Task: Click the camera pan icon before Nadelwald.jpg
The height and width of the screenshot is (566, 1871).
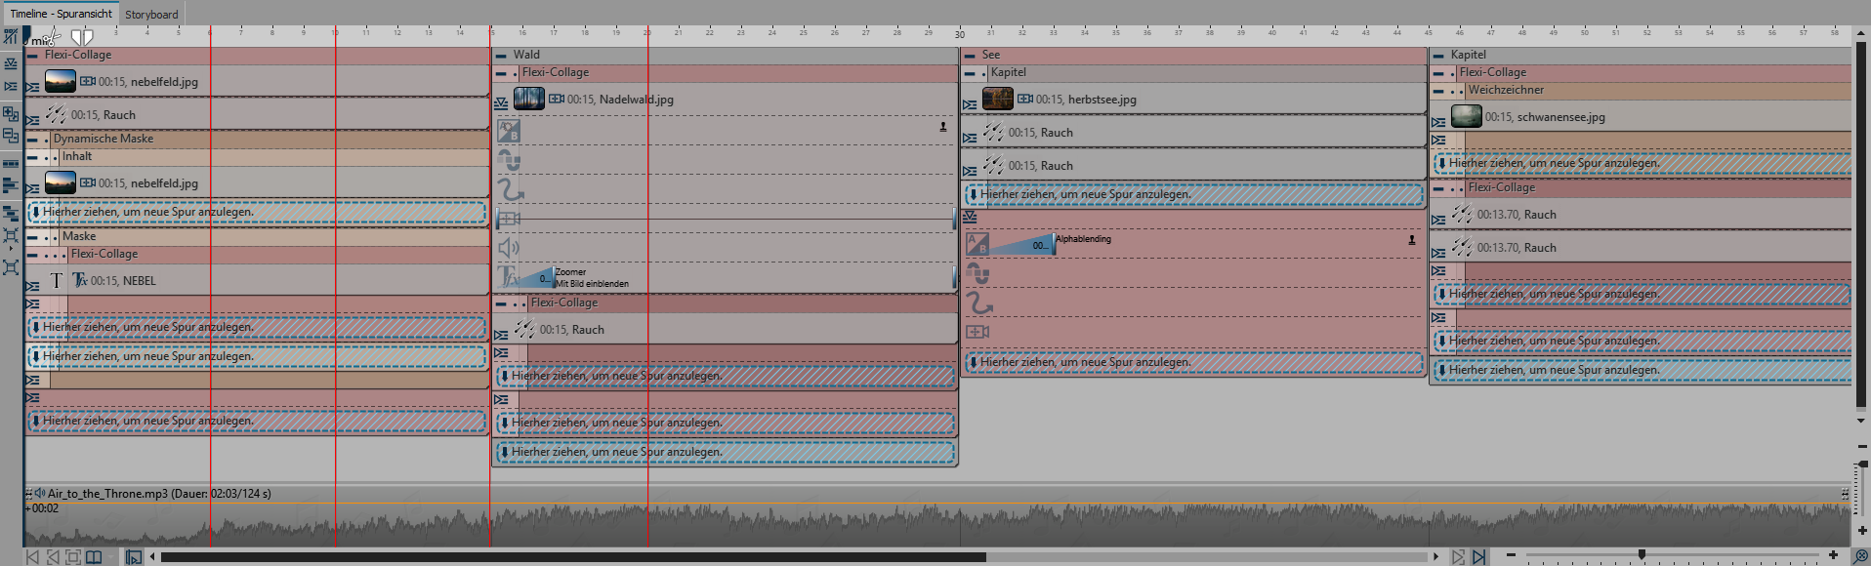Action: 557,99
